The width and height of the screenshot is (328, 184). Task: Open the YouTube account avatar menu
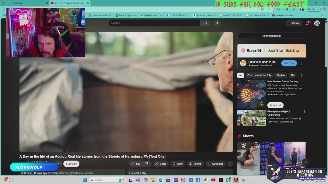tap(317, 23)
